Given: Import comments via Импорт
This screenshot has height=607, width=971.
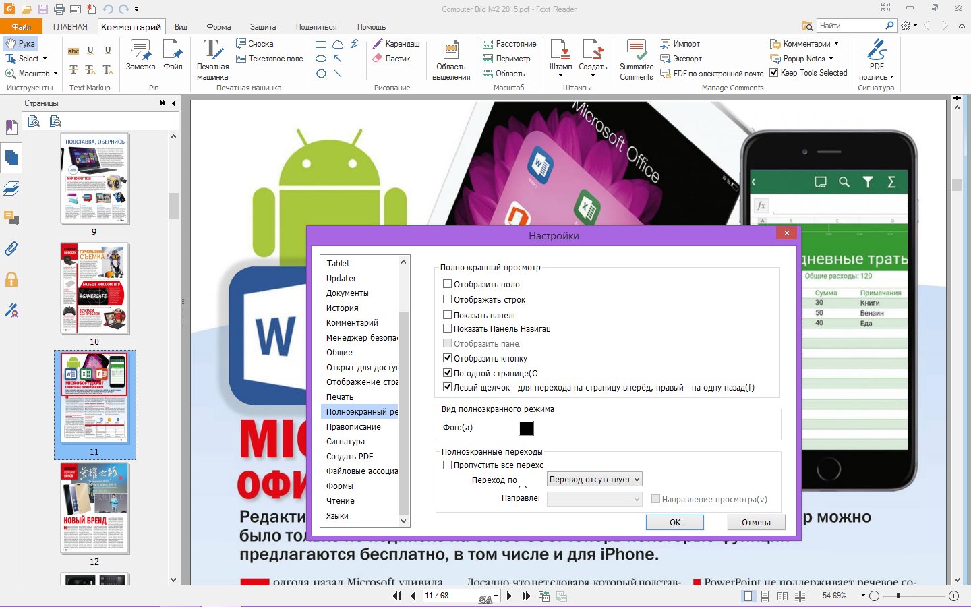Looking at the screenshot, I should (680, 44).
